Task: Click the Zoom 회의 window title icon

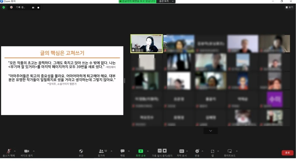Action: [2, 1]
